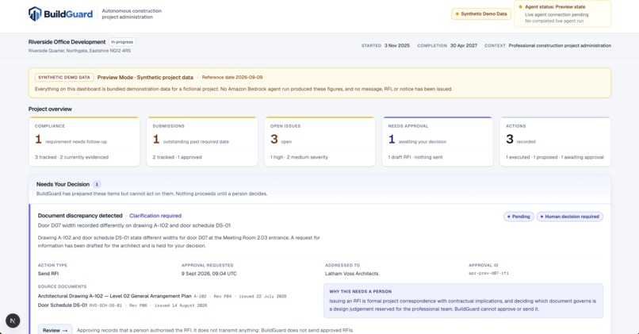This screenshot has height=334, width=639.
Task: Click the SYNTHETIC DEMO DATA tag in banner
Action: tap(64, 78)
